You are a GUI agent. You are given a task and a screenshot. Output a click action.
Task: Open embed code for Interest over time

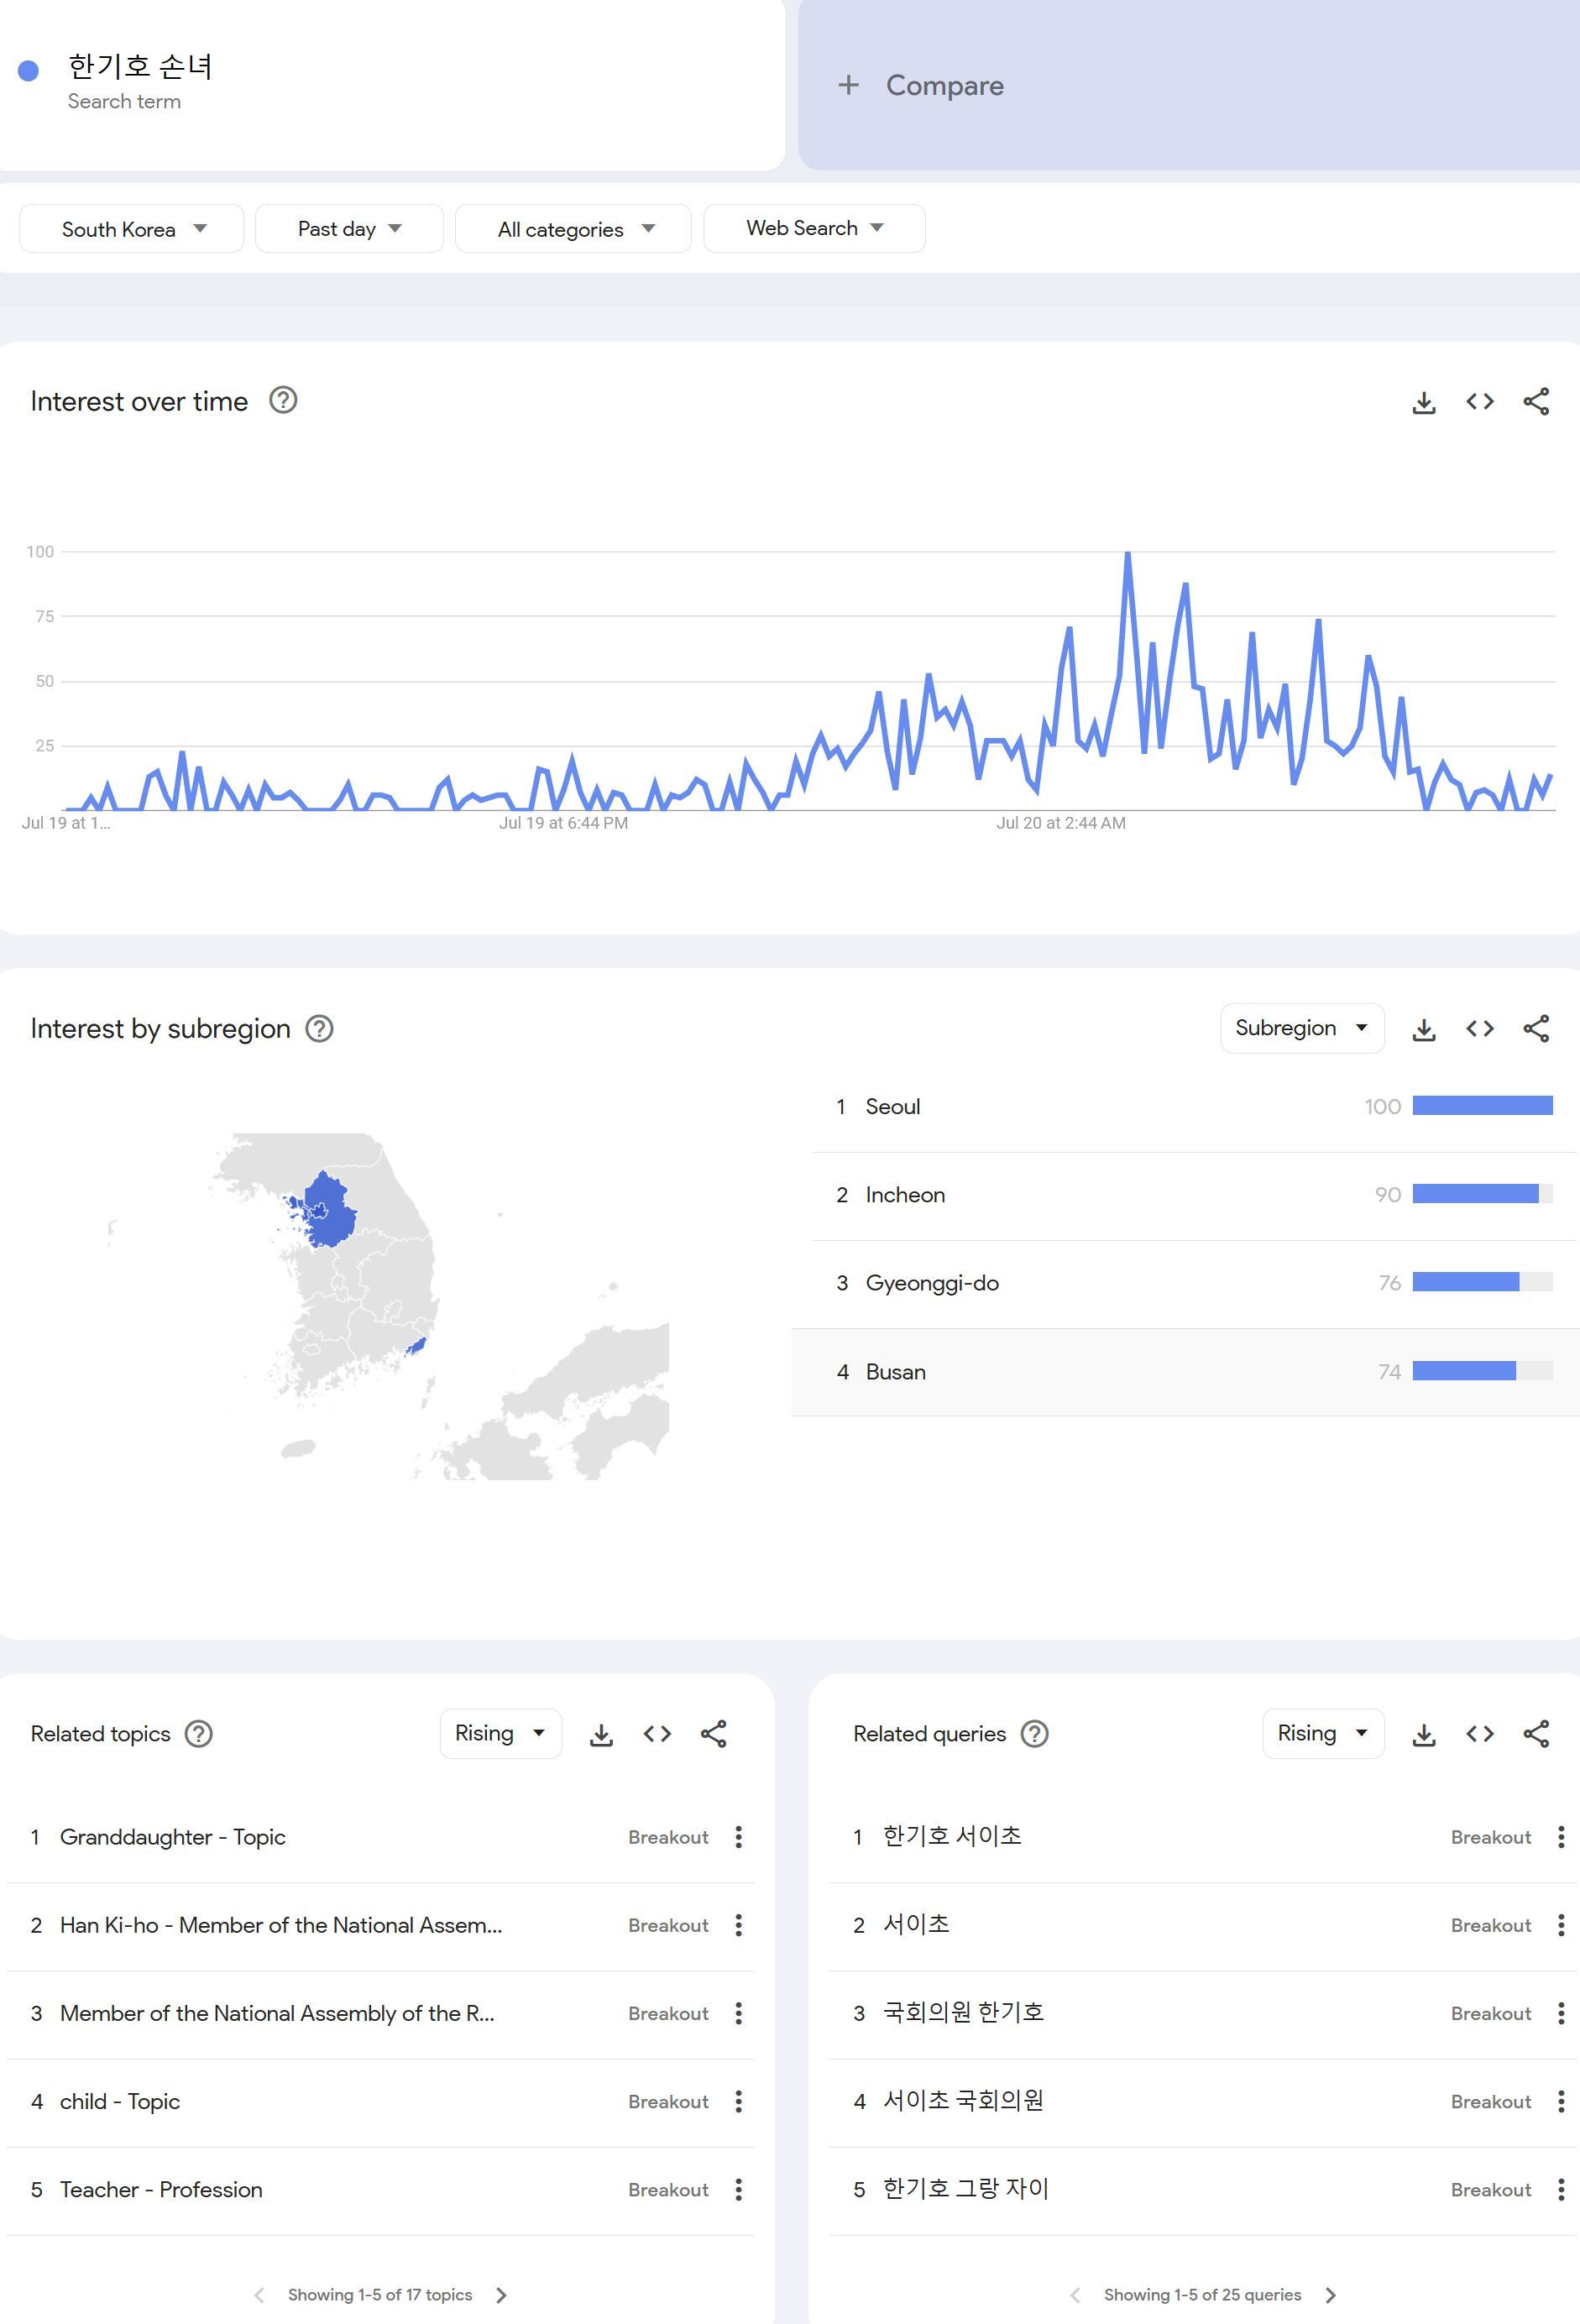pyautogui.click(x=1479, y=402)
